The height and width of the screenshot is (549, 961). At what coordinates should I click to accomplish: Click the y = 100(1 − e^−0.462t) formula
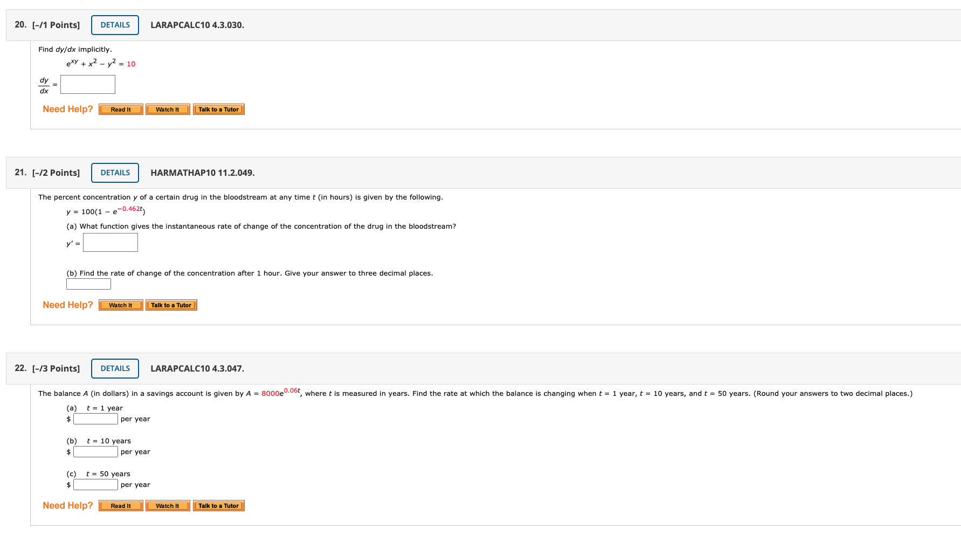click(x=106, y=210)
